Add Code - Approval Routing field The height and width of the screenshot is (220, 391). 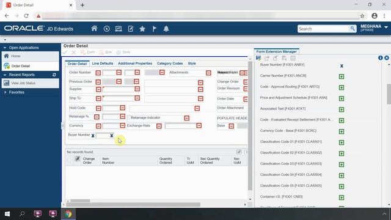[342, 87]
